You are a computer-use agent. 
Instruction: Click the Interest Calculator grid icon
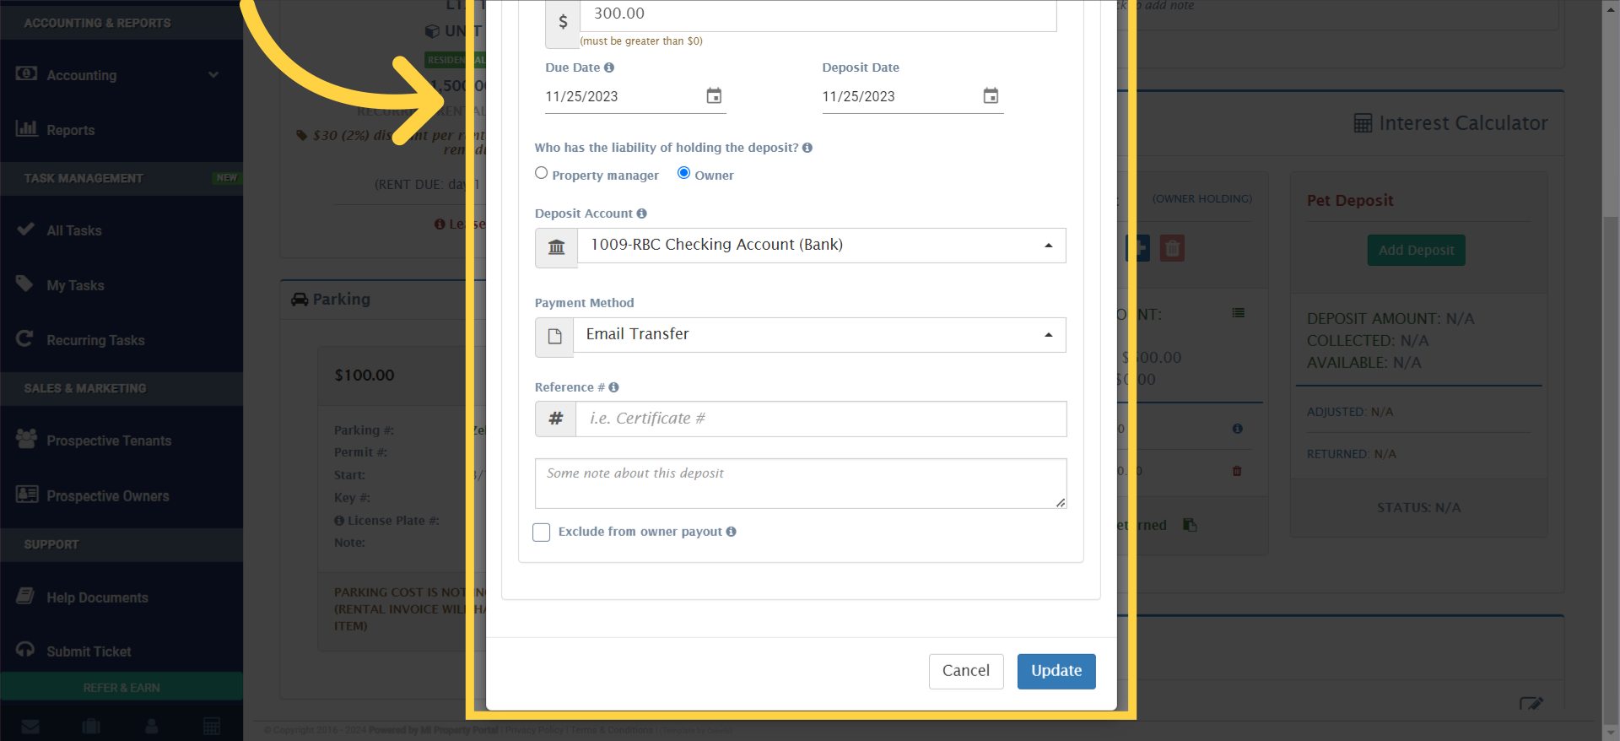[1363, 123]
